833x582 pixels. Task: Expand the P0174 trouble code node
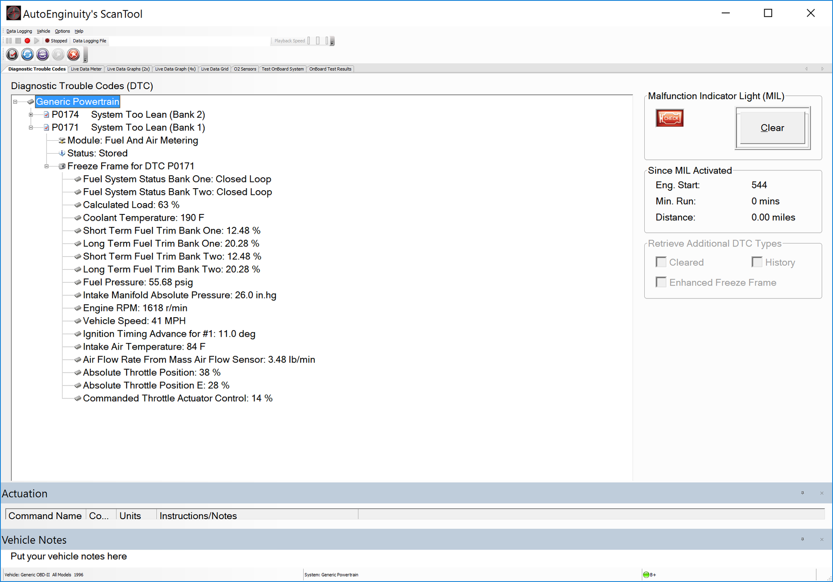31,115
